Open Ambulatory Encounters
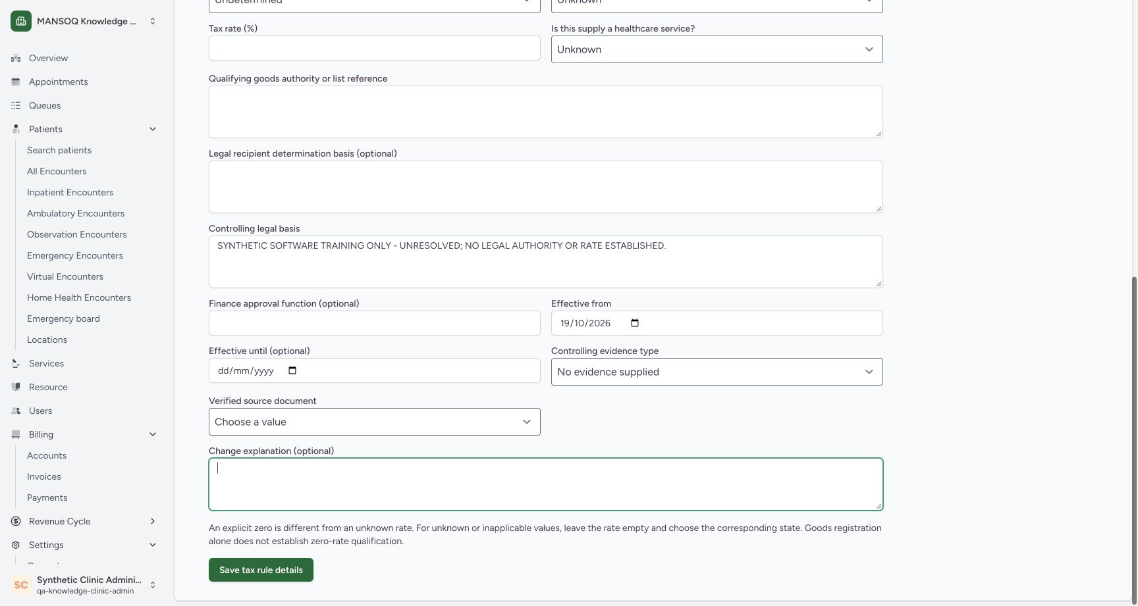Image resolution: width=1138 pixels, height=606 pixels. (76, 213)
